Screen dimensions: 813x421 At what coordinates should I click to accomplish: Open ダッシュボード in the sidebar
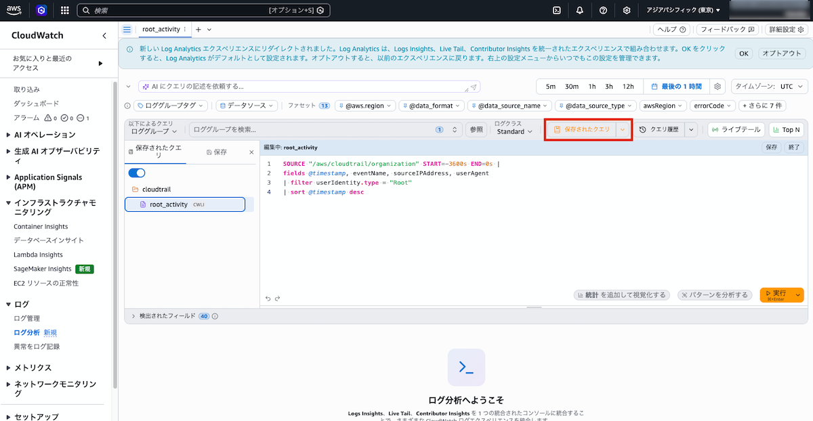tap(37, 104)
